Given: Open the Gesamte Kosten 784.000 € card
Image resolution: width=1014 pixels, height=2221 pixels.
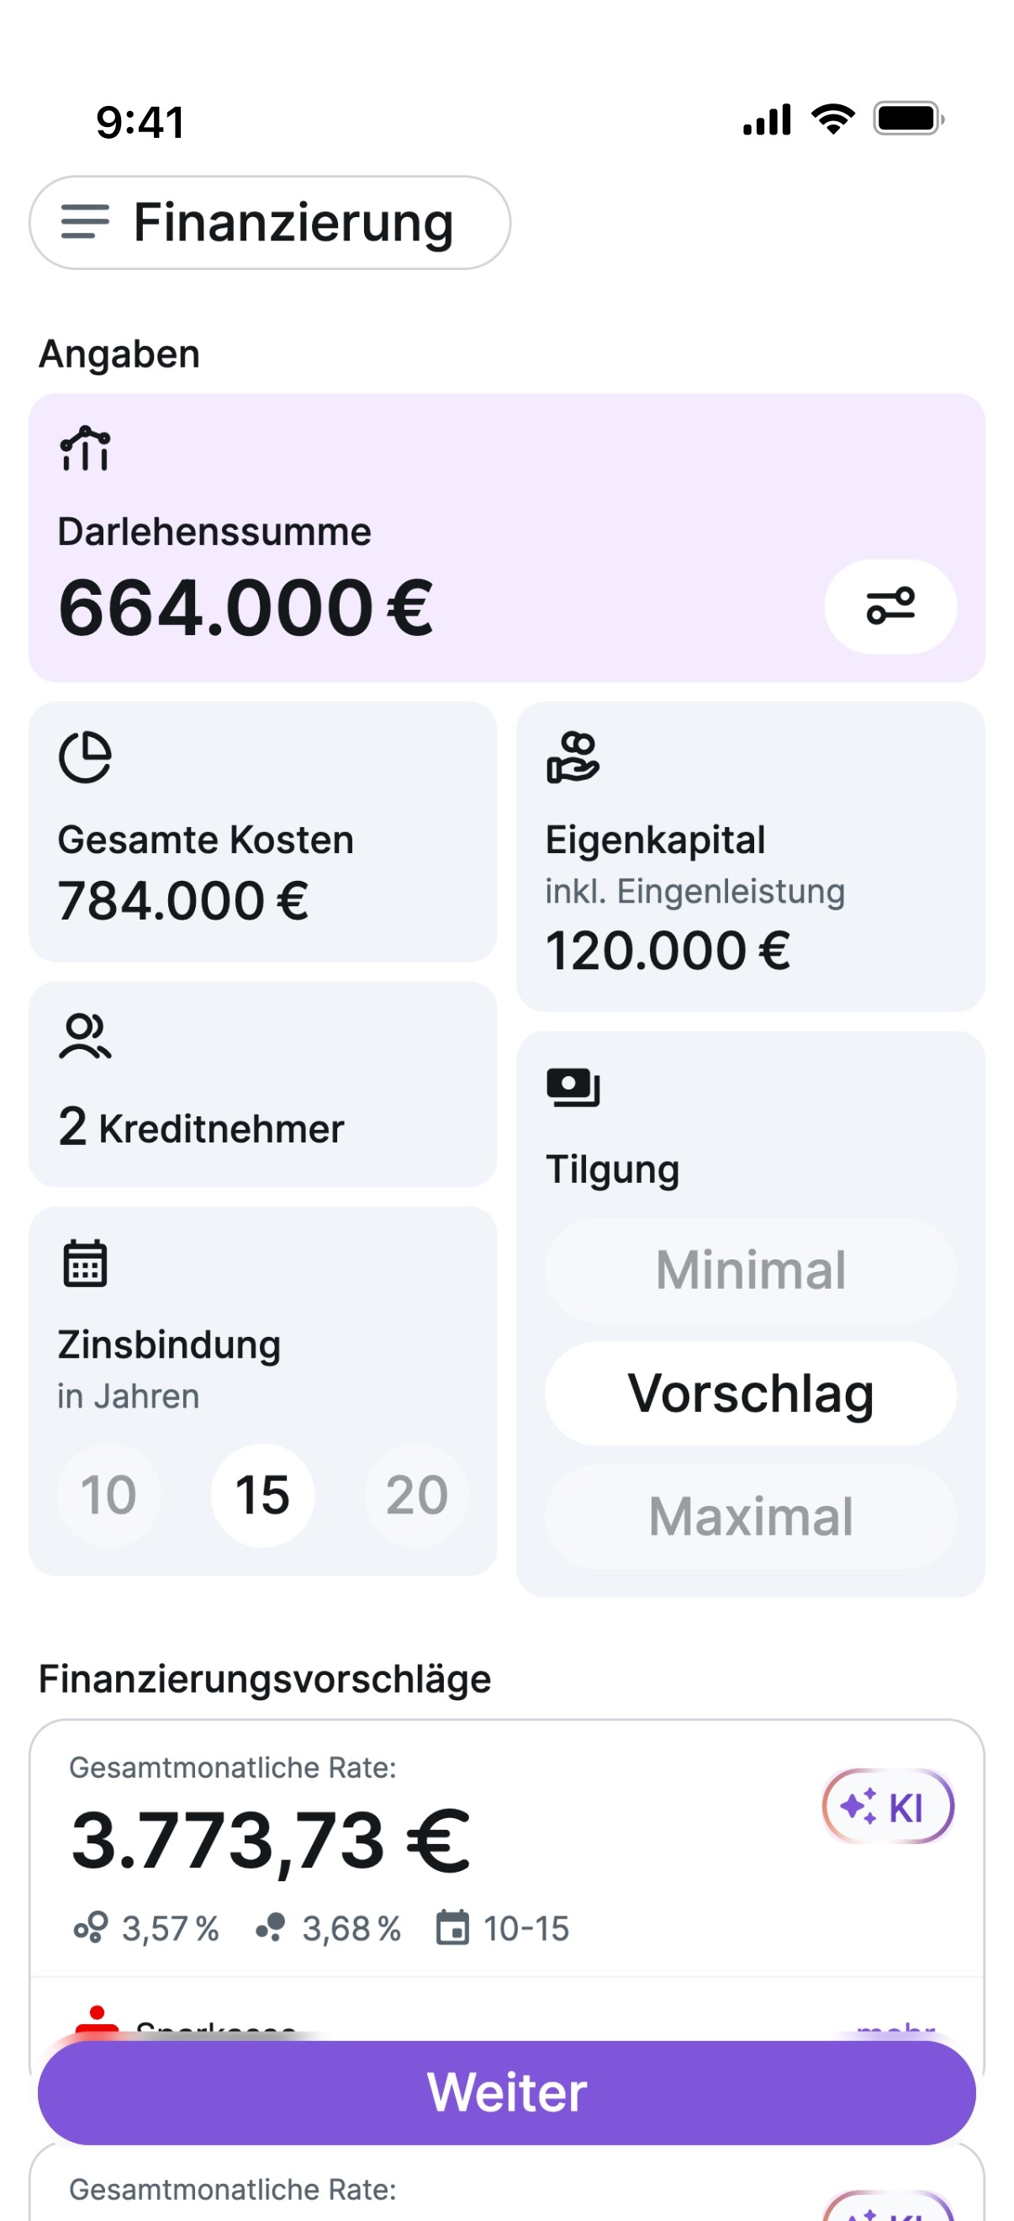Looking at the screenshot, I should (x=263, y=832).
